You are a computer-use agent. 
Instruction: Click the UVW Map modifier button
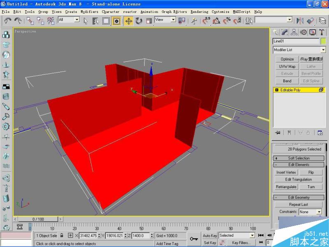coord(287,66)
